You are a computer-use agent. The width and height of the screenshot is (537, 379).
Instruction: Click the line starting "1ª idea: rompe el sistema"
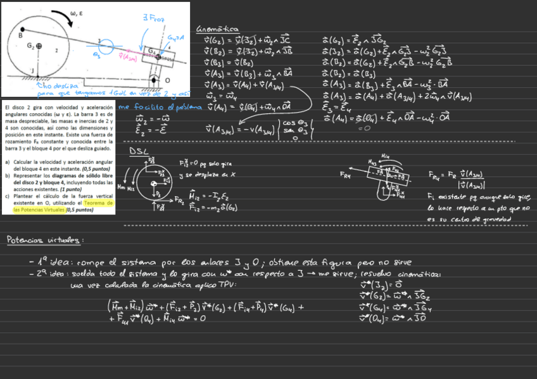point(220,263)
